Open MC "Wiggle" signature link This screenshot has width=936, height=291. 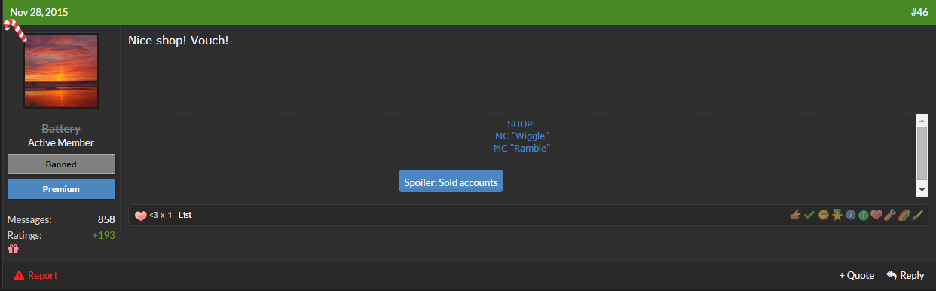[x=522, y=136]
